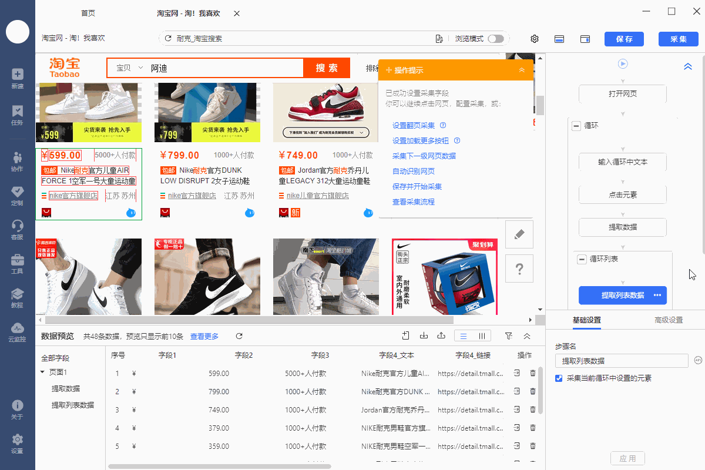
Task: Click the move icon on data row 2
Action: [517, 391]
